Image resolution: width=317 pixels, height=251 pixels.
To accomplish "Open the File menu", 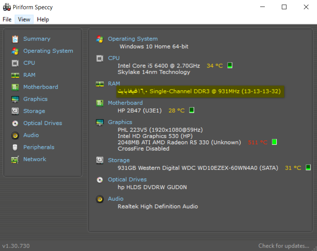I will click(x=7, y=19).
